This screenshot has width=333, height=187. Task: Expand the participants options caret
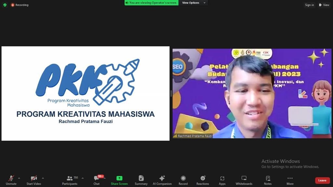[x=83, y=178]
